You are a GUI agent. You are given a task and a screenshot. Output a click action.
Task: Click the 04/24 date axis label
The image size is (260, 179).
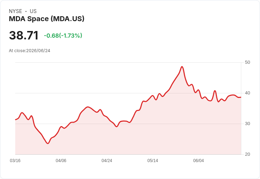point(107,161)
